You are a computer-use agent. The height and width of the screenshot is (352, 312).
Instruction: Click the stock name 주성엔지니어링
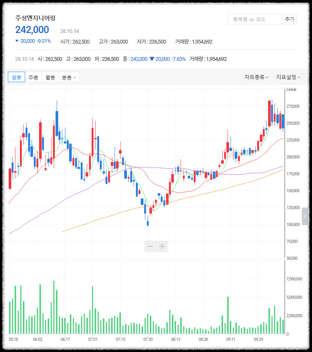tap(35, 18)
